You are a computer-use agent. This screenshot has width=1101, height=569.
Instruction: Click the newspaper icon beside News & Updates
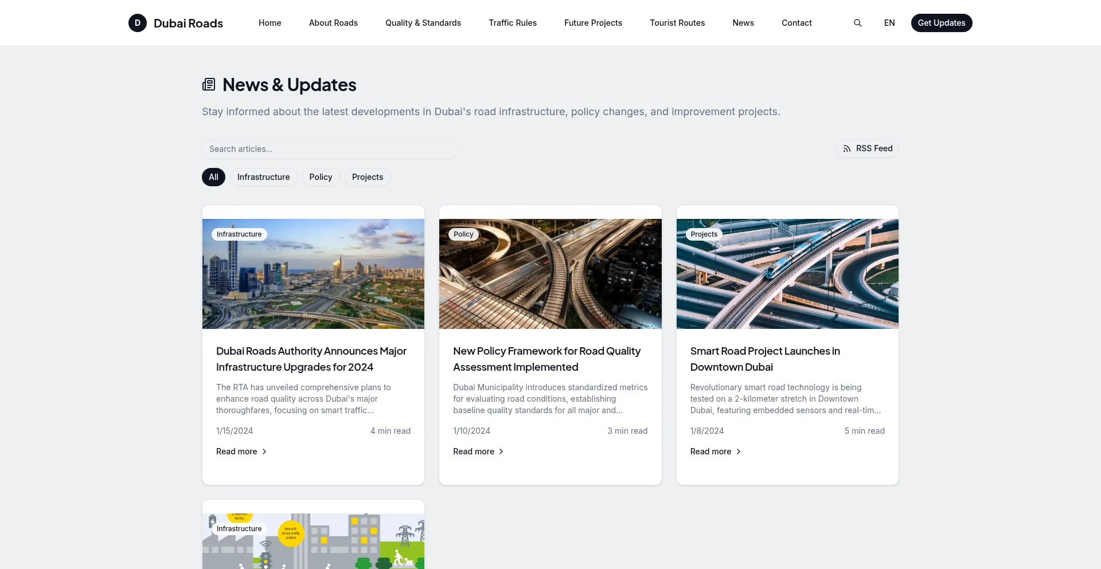pyautogui.click(x=209, y=85)
